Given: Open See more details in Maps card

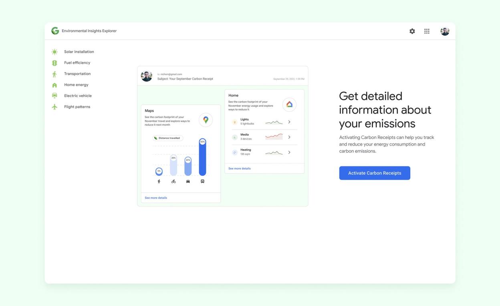Looking at the screenshot, I should click(x=156, y=198).
